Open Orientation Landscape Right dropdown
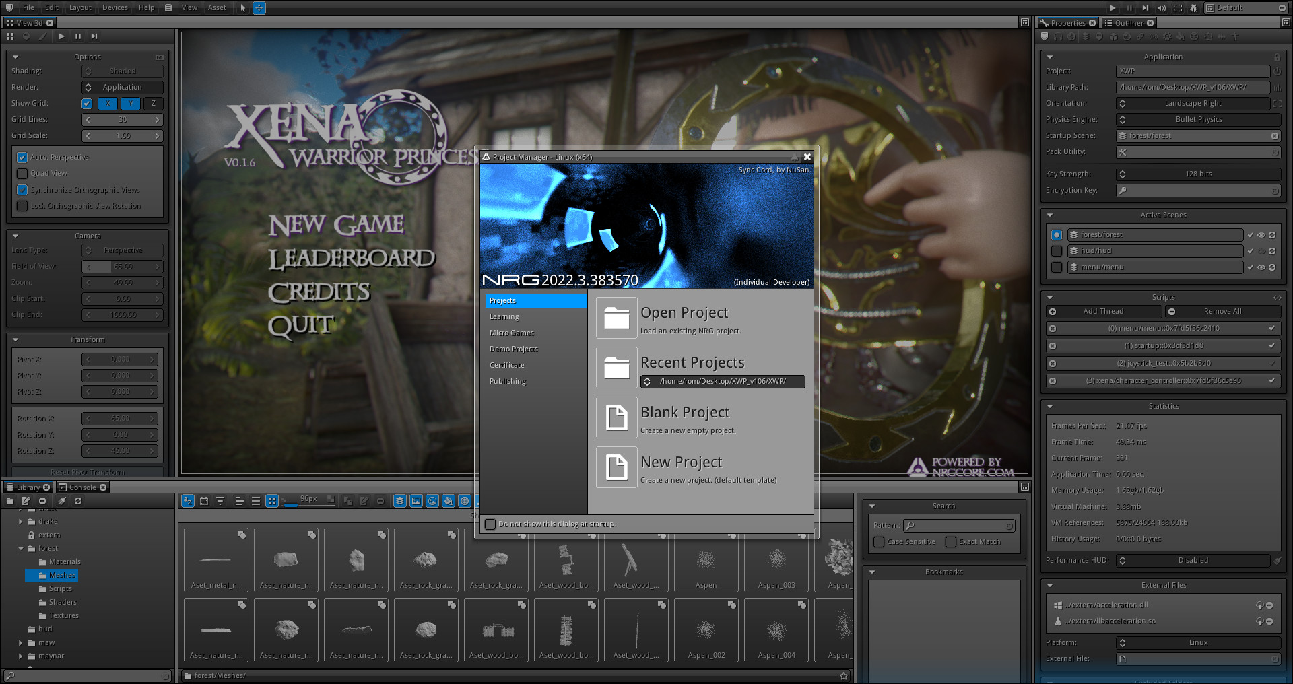Screen dimensions: 1293x684 point(1192,104)
